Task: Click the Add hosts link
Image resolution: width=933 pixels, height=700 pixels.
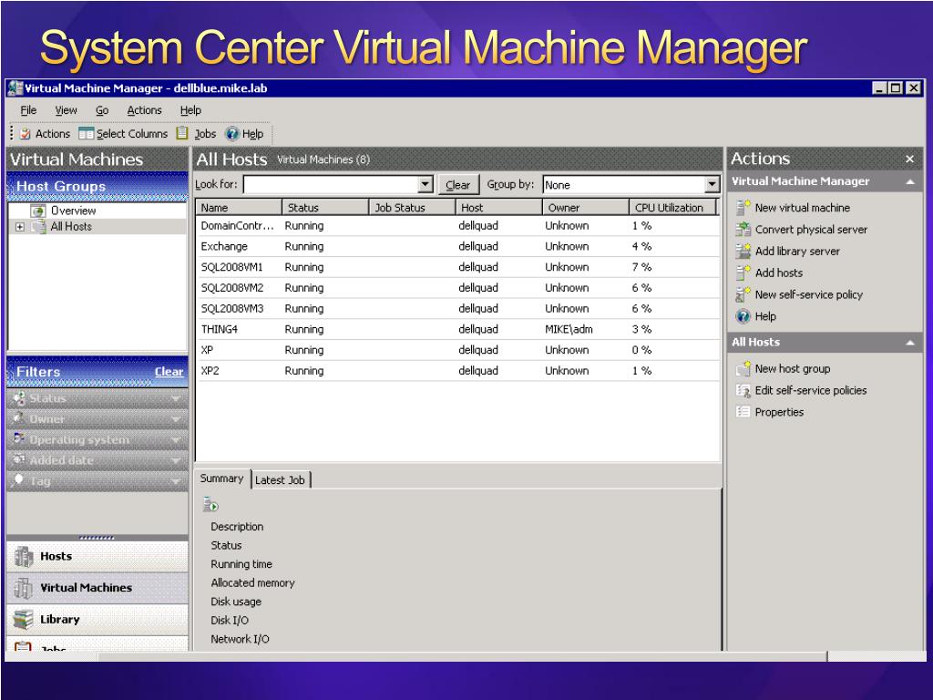Action: click(x=779, y=273)
